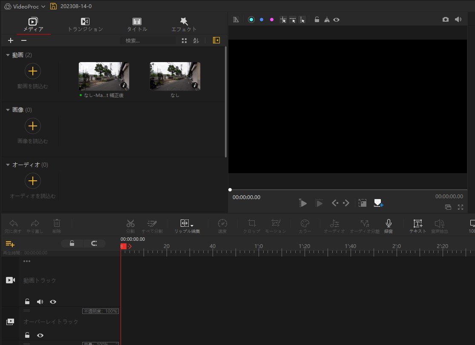475x345 pixels.
Task: Hide the オーバーレイトラック with eye icon
Action: click(x=40, y=335)
